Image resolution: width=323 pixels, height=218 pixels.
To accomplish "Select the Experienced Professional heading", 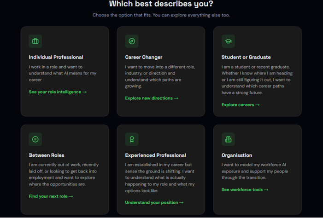I will (156, 155).
